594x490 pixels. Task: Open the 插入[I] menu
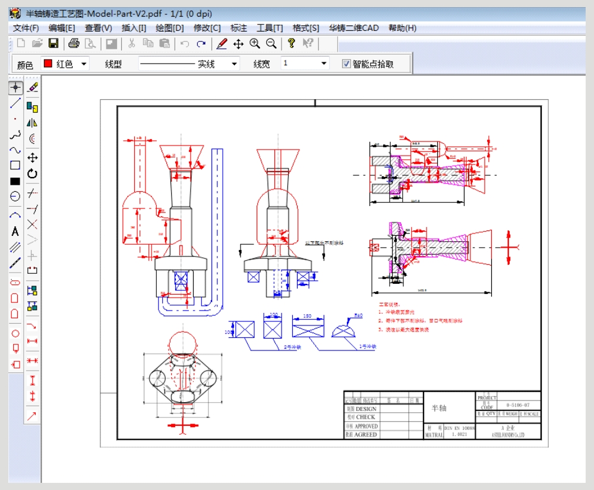134,28
